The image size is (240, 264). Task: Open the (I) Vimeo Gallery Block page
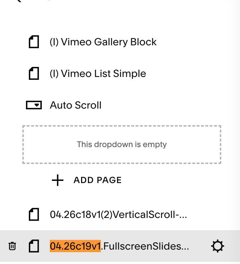[103, 42]
